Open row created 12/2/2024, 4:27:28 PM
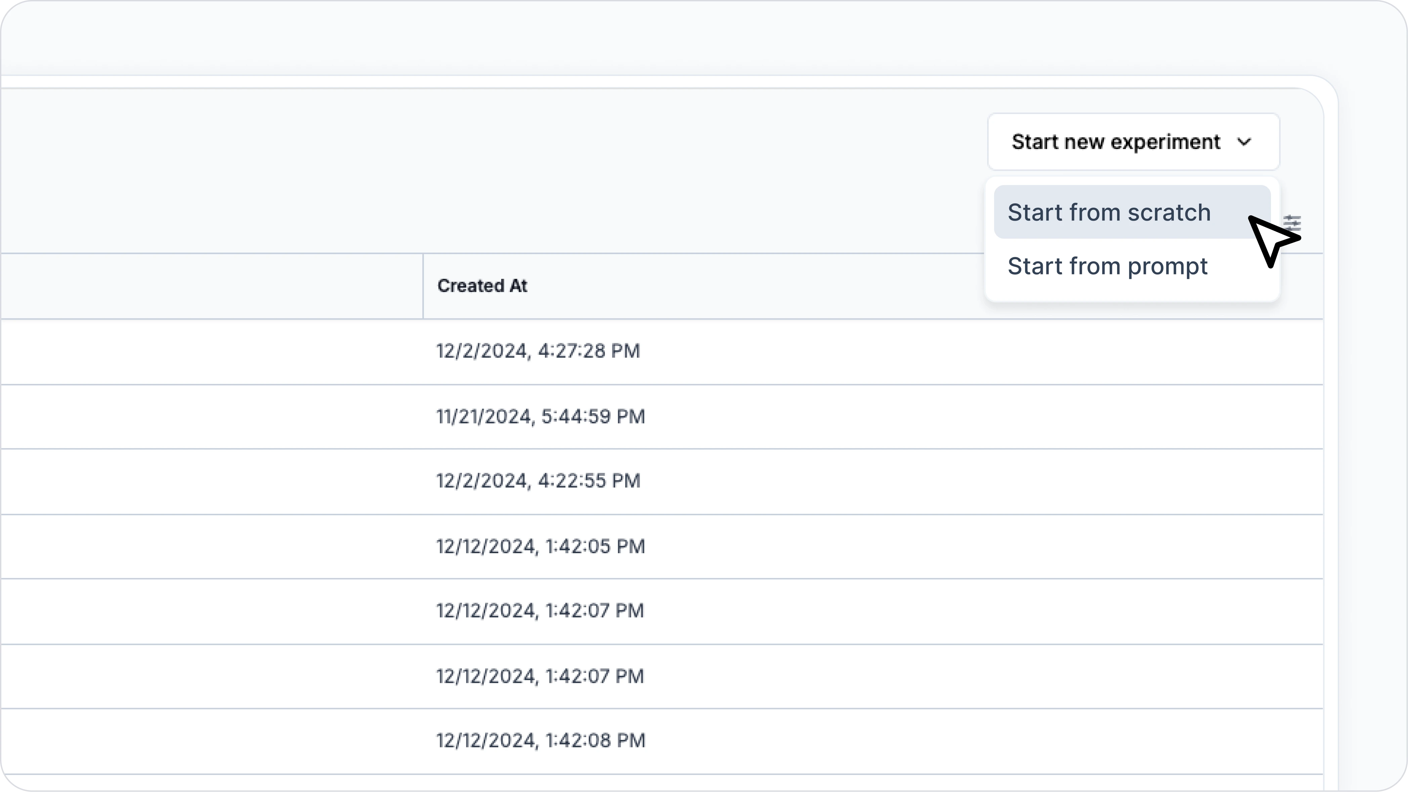This screenshot has height=792, width=1408. tap(538, 351)
